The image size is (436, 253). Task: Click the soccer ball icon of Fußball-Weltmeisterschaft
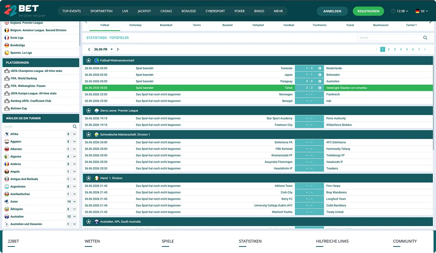point(89,61)
